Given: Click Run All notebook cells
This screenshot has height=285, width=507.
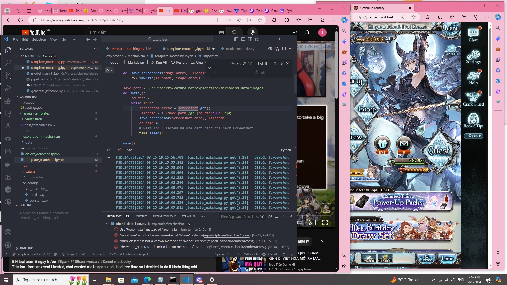Looking at the screenshot, I should coord(158,63).
